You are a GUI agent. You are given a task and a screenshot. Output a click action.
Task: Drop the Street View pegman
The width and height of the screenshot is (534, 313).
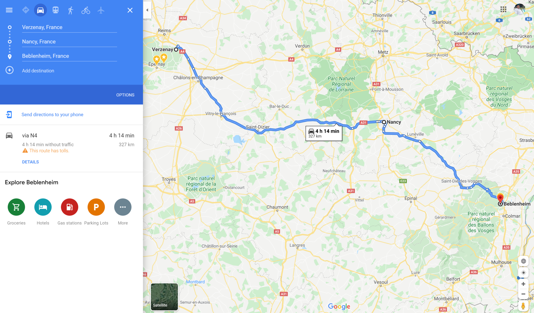pos(523,306)
